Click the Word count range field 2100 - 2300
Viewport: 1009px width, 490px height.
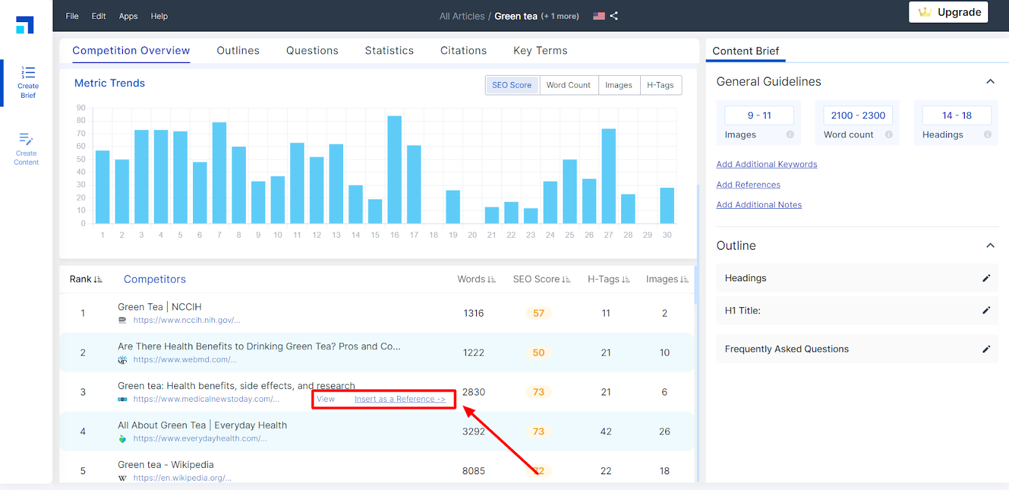[858, 115]
